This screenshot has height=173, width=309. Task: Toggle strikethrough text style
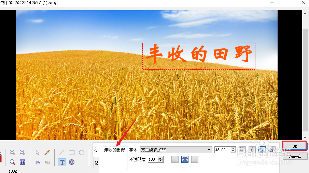tap(272, 150)
